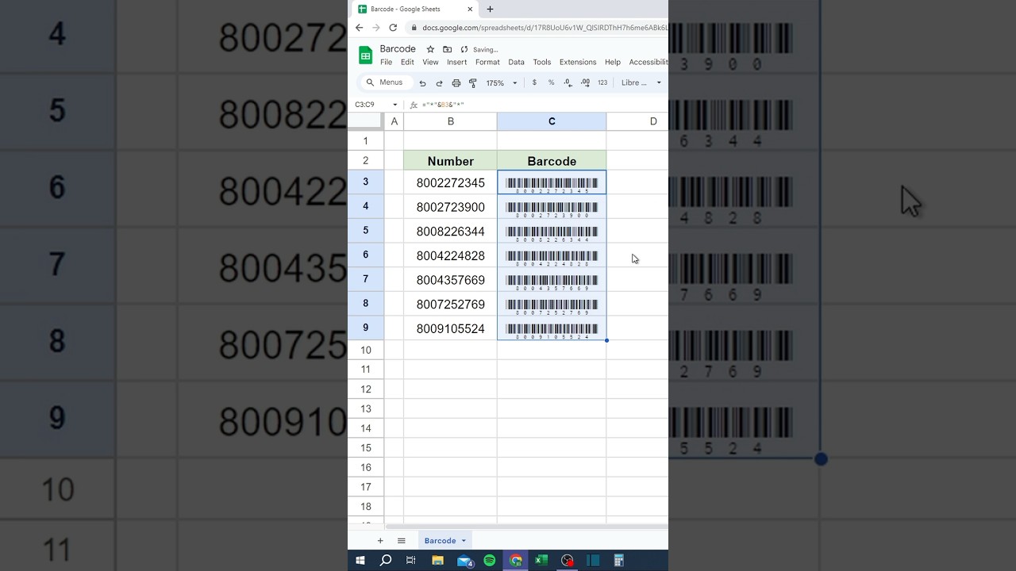Open the Windows Start menu
Viewport: 1016px width, 571px height.
[x=360, y=560]
